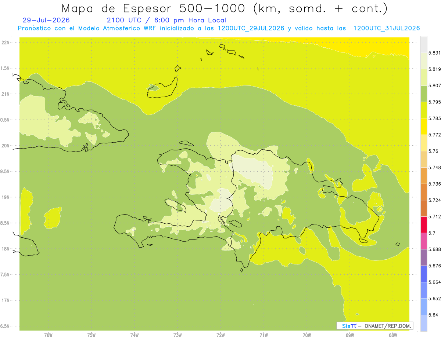Click the olive-green swatch below 5.807

point(424,94)
